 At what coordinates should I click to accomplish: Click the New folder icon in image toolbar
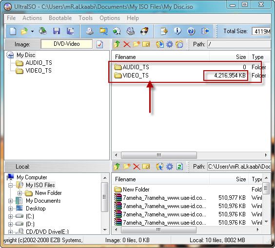coord(137,44)
